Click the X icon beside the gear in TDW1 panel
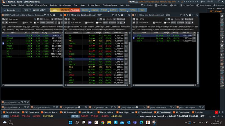 tap(69, 22)
